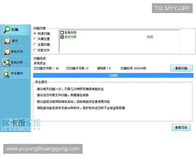This screenshot has width=196, height=157.
Task: Switch to the 备份 tab label
Action: click(x=15, y=41)
